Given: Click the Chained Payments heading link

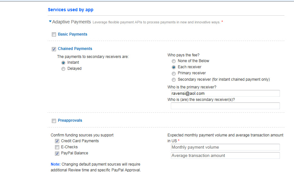Looking at the screenshot, I should tap(75, 49).
